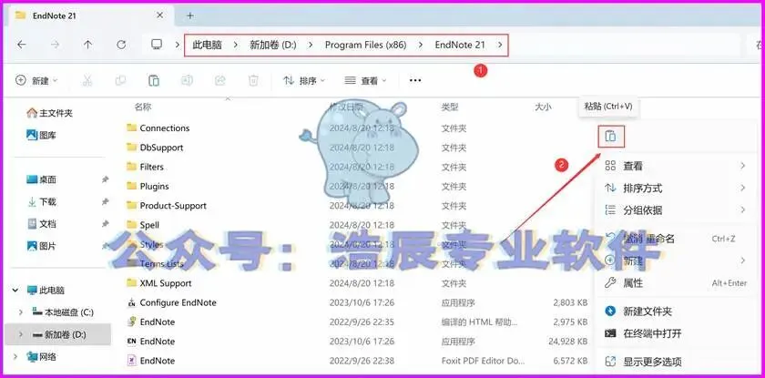Image resolution: width=765 pixels, height=378 pixels.
Task: Select 图片 in navigation pane
Action: tap(42, 246)
